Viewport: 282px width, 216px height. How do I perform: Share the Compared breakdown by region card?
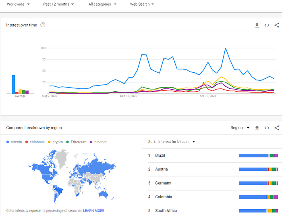[277, 128]
